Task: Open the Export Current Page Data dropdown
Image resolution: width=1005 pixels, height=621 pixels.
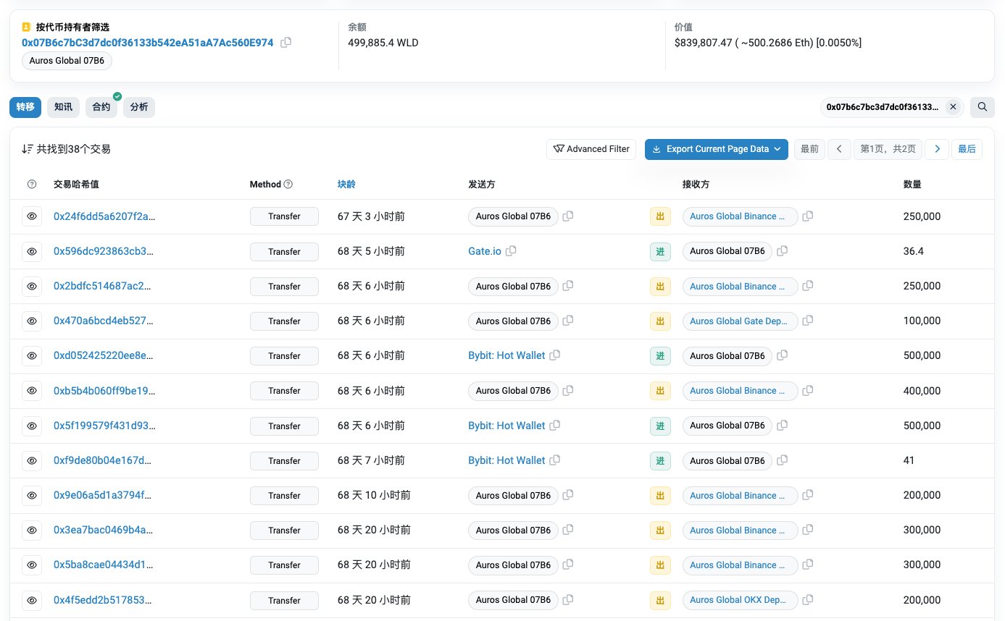Action: pos(717,149)
